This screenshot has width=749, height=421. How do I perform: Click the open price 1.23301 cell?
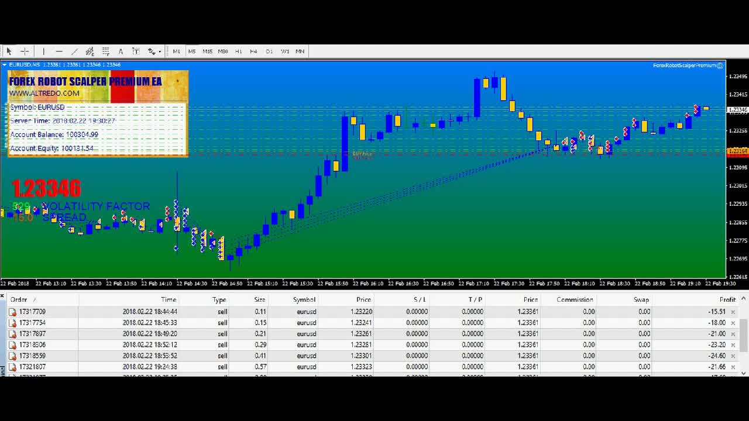tap(360, 356)
